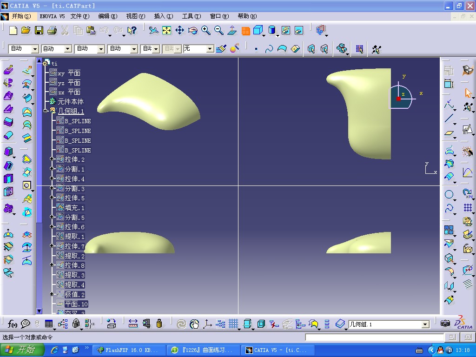Open file folder icon in toolbar
The width and height of the screenshot is (476, 357).
(26, 30)
